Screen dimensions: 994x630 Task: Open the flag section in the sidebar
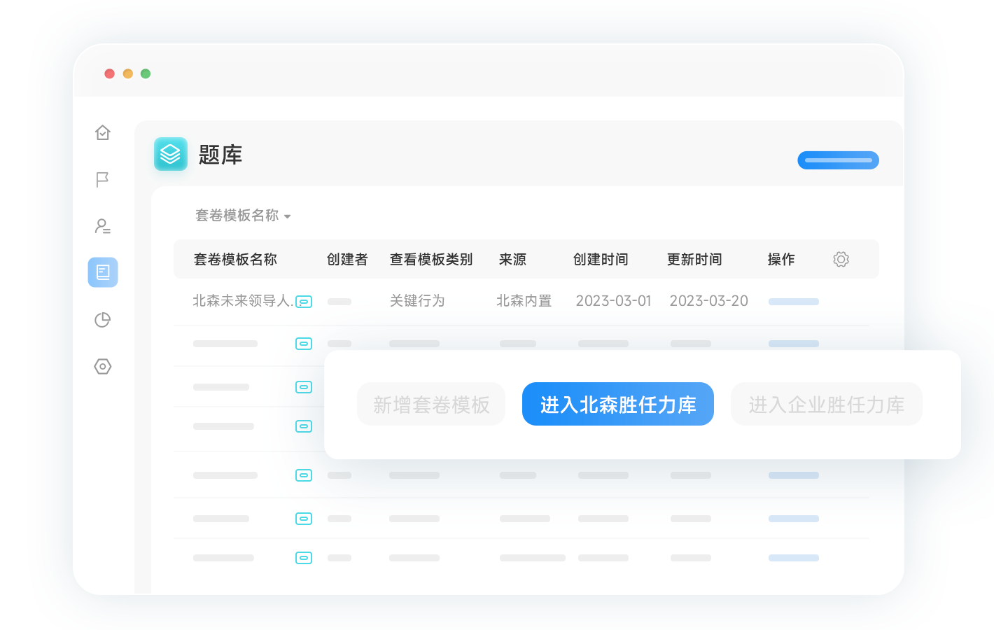coord(103,180)
